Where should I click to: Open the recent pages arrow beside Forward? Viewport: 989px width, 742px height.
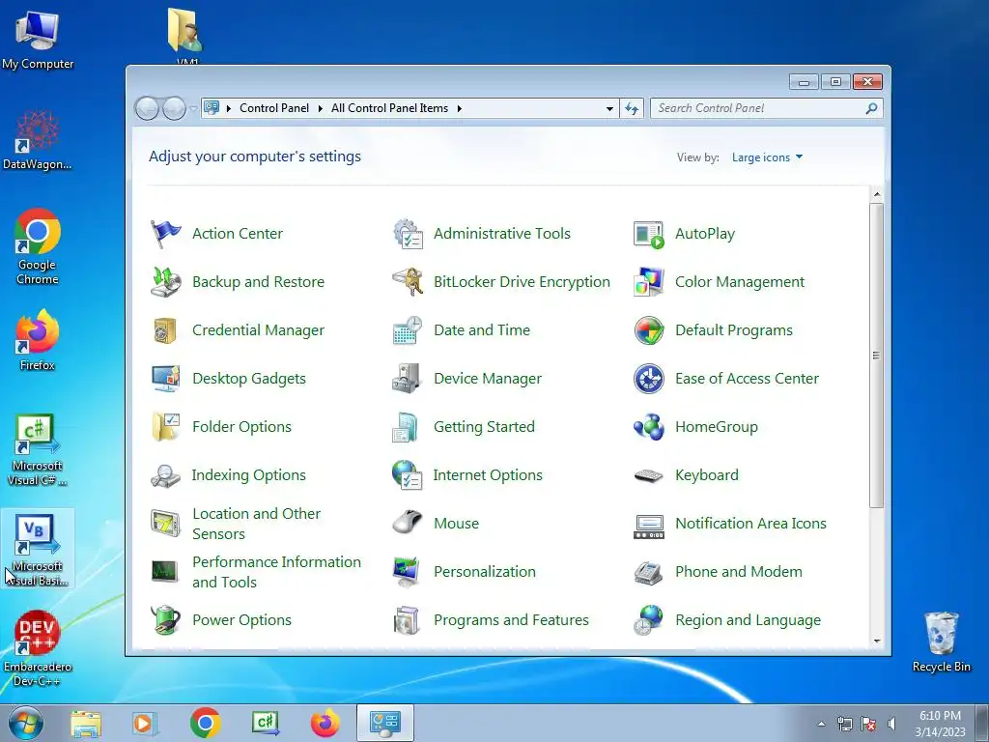[x=193, y=108]
